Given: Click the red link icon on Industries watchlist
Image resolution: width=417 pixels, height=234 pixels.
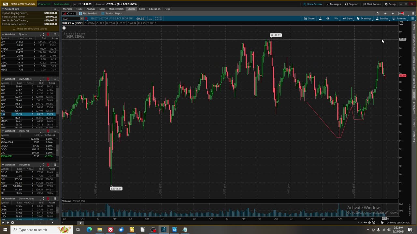Looking at the screenshot, I should tap(48, 165).
